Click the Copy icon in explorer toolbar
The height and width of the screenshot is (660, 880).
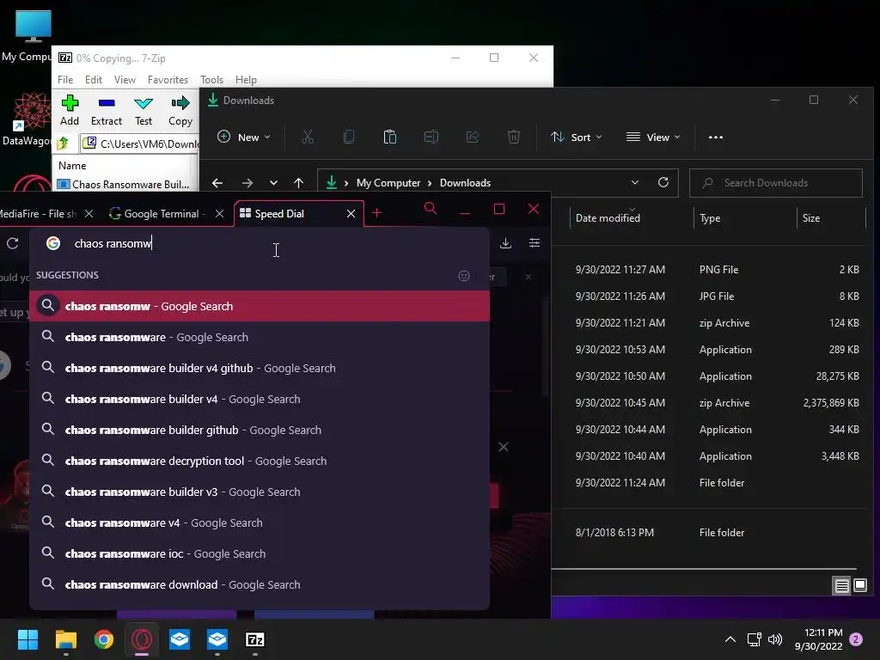(349, 137)
